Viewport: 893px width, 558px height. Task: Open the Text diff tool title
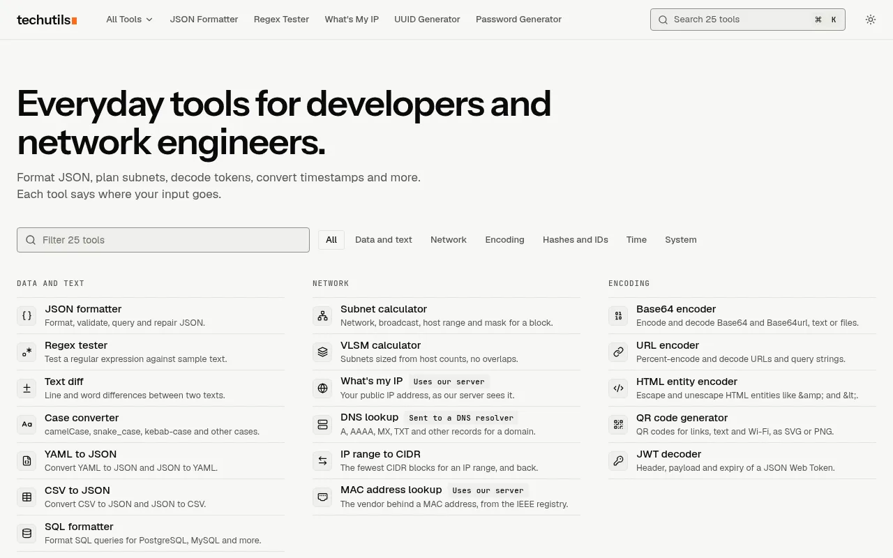[64, 382]
